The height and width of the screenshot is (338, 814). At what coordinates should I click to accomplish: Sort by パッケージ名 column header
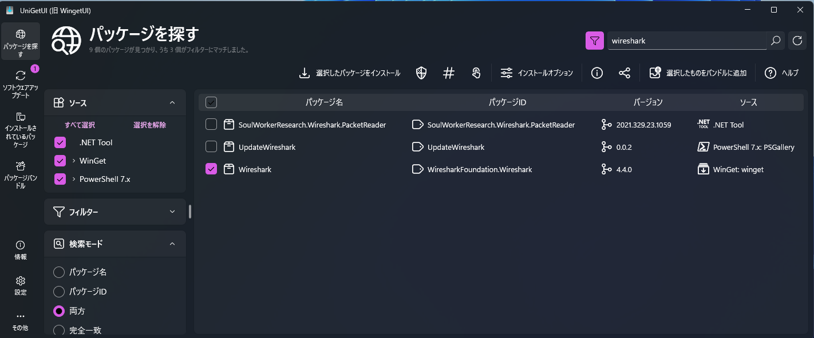[324, 102]
